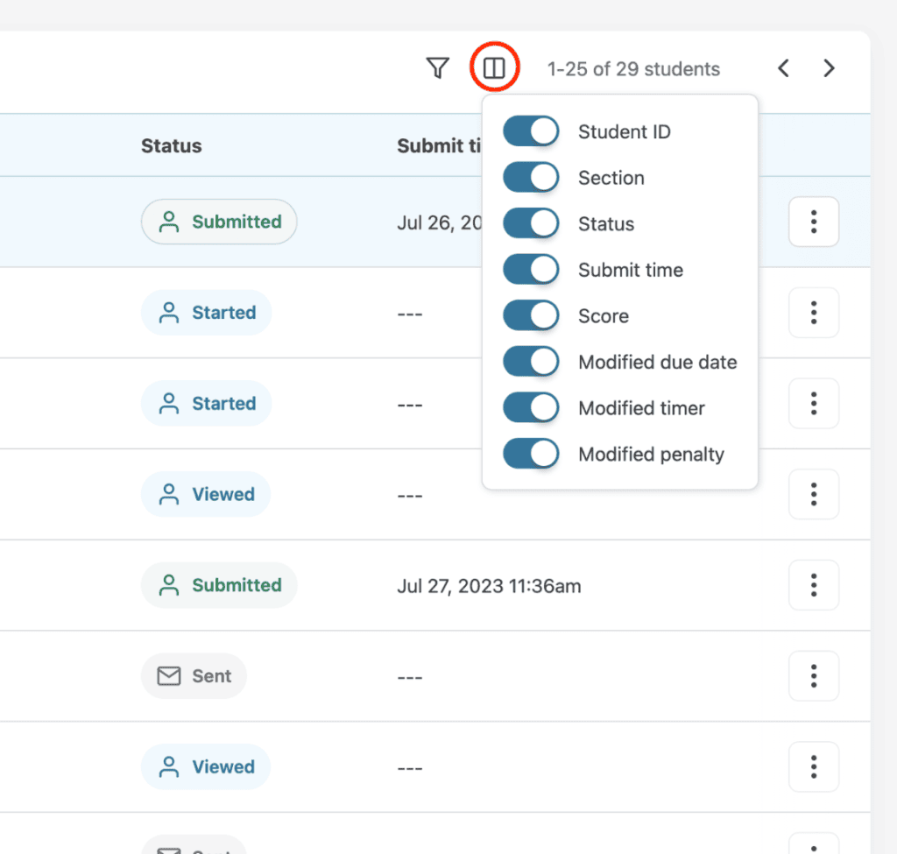Screen dimensions: 897x854
Task: Open the filter options via funnel icon
Action: point(438,67)
